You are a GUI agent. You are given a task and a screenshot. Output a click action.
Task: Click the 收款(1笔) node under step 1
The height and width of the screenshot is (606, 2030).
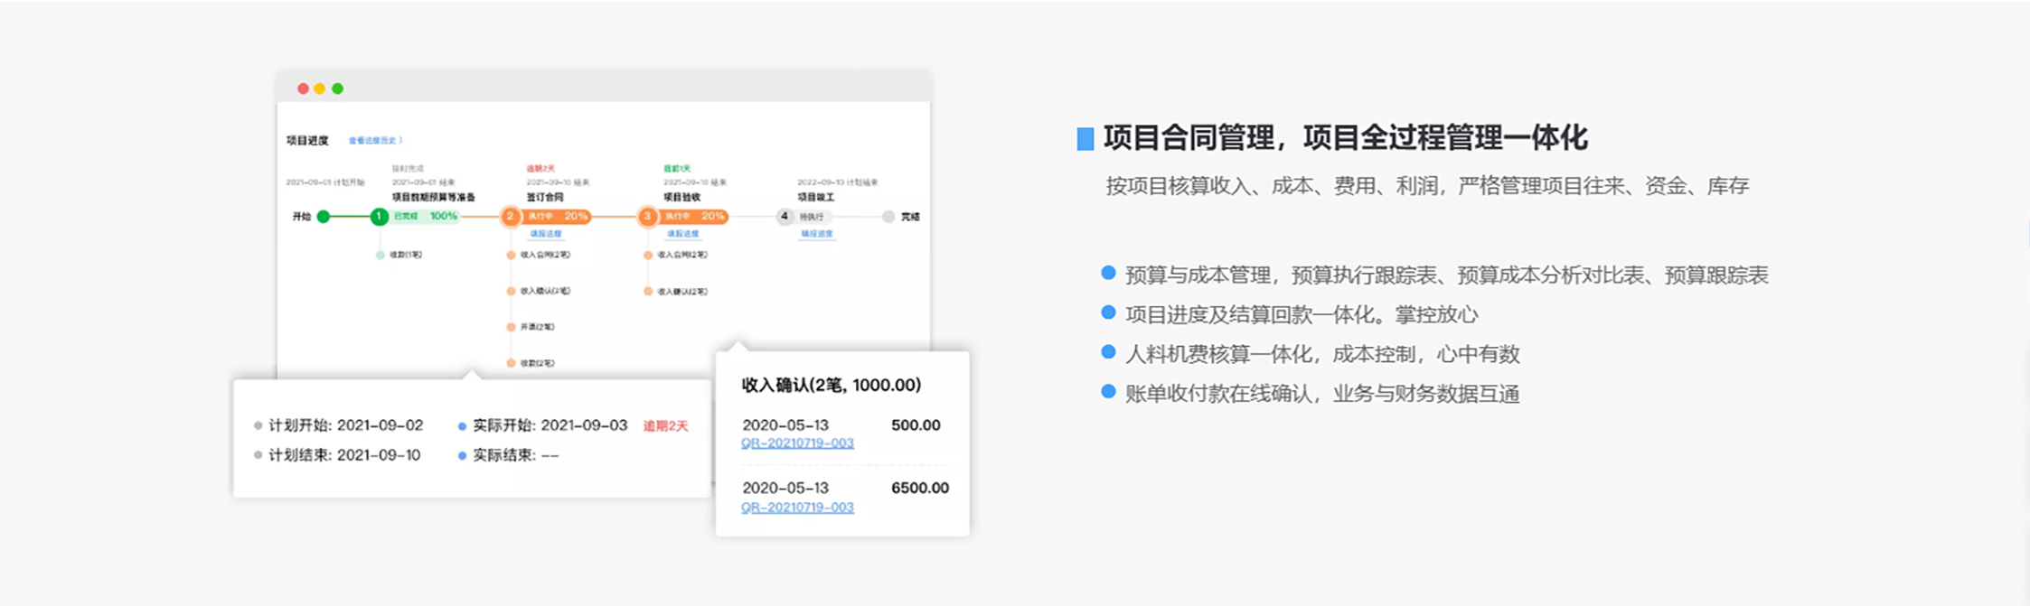click(x=405, y=255)
